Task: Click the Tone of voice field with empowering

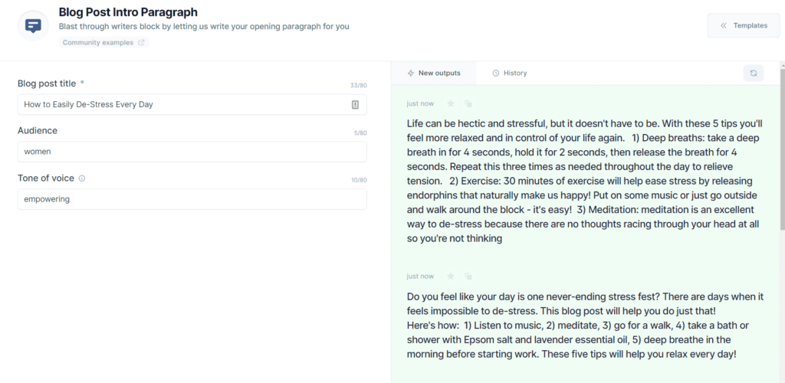Action: coord(192,199)
